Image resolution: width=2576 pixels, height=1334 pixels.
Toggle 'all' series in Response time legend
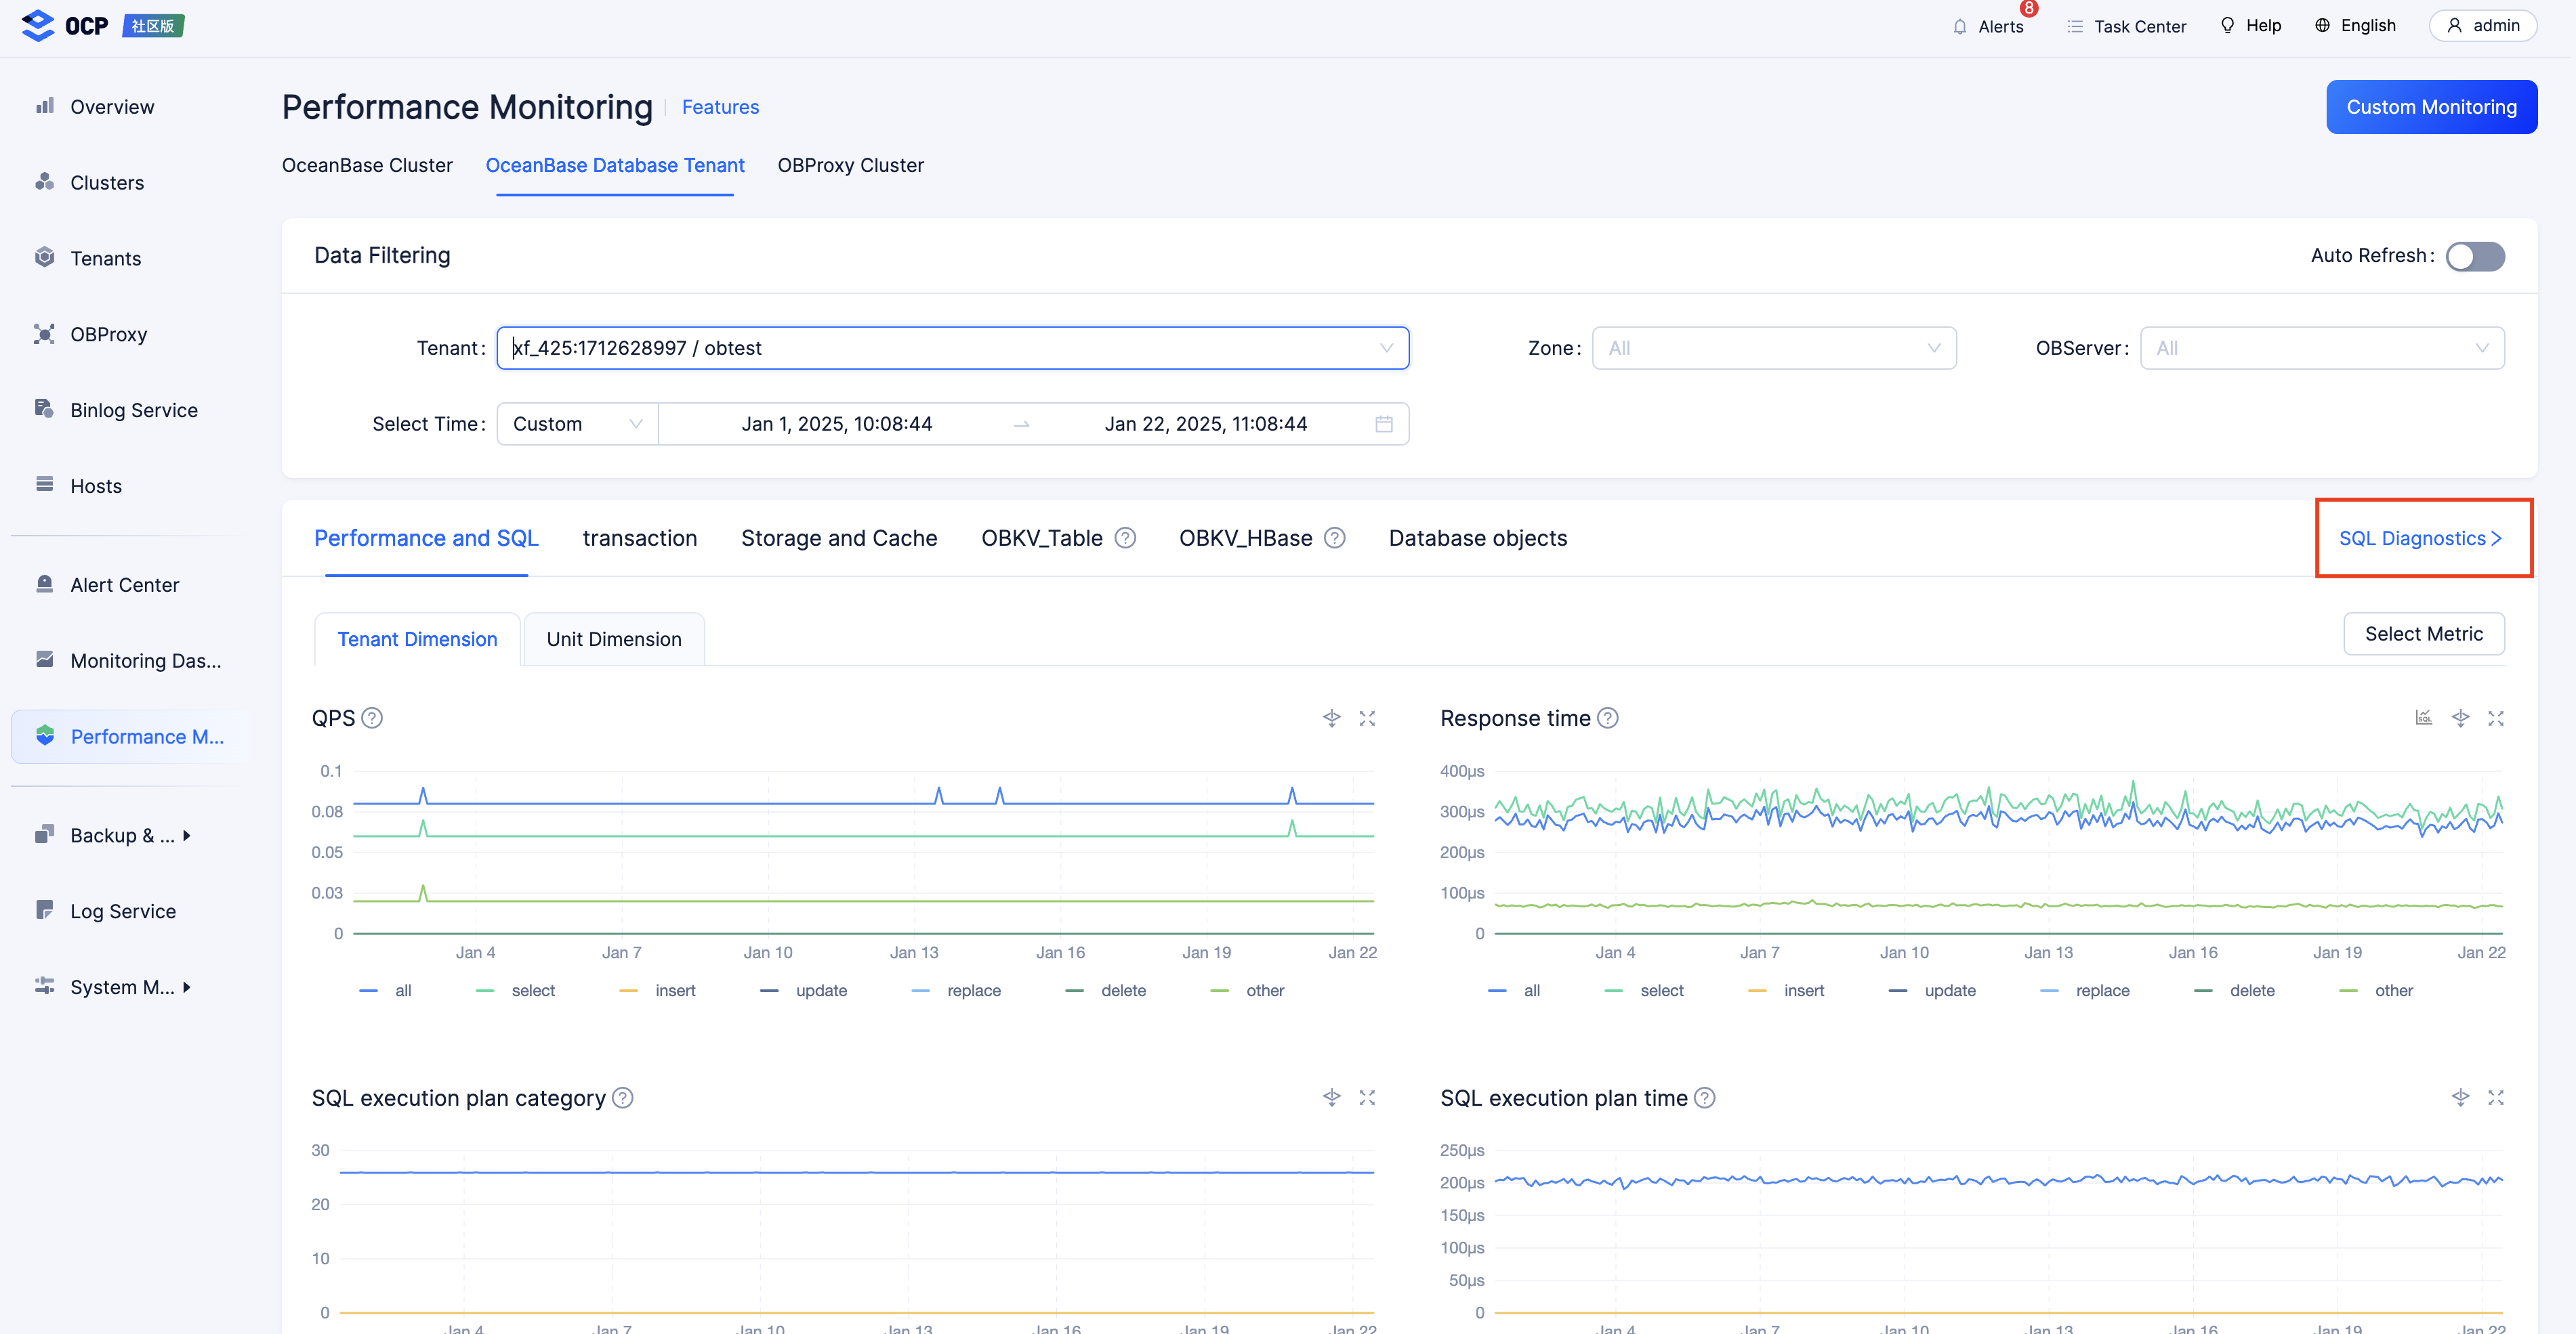coord(1514,990)
